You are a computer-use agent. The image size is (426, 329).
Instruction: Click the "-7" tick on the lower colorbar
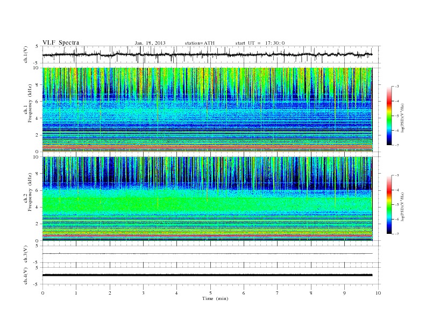(x=397, y=234)
